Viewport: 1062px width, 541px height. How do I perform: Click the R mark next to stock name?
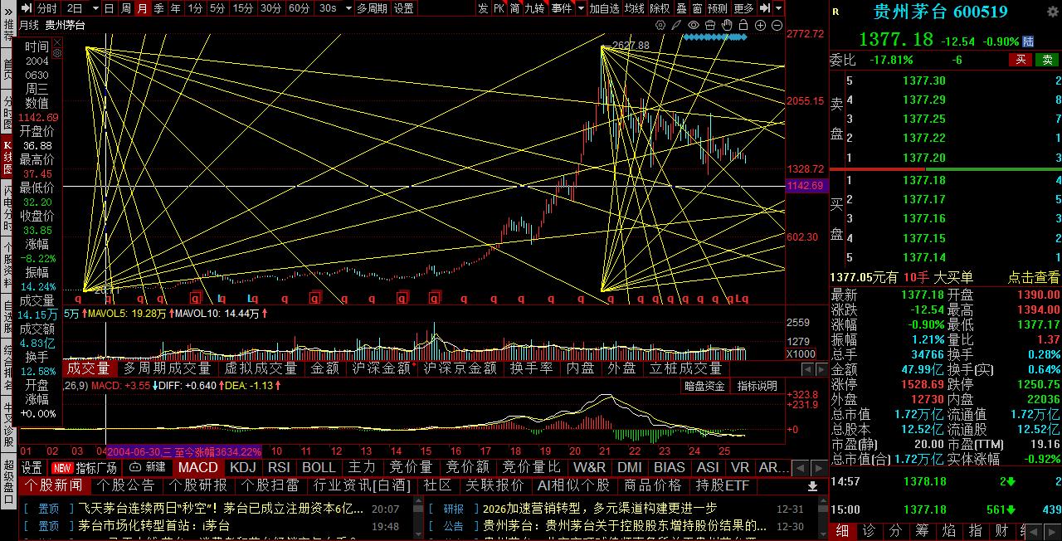[835, 12]
